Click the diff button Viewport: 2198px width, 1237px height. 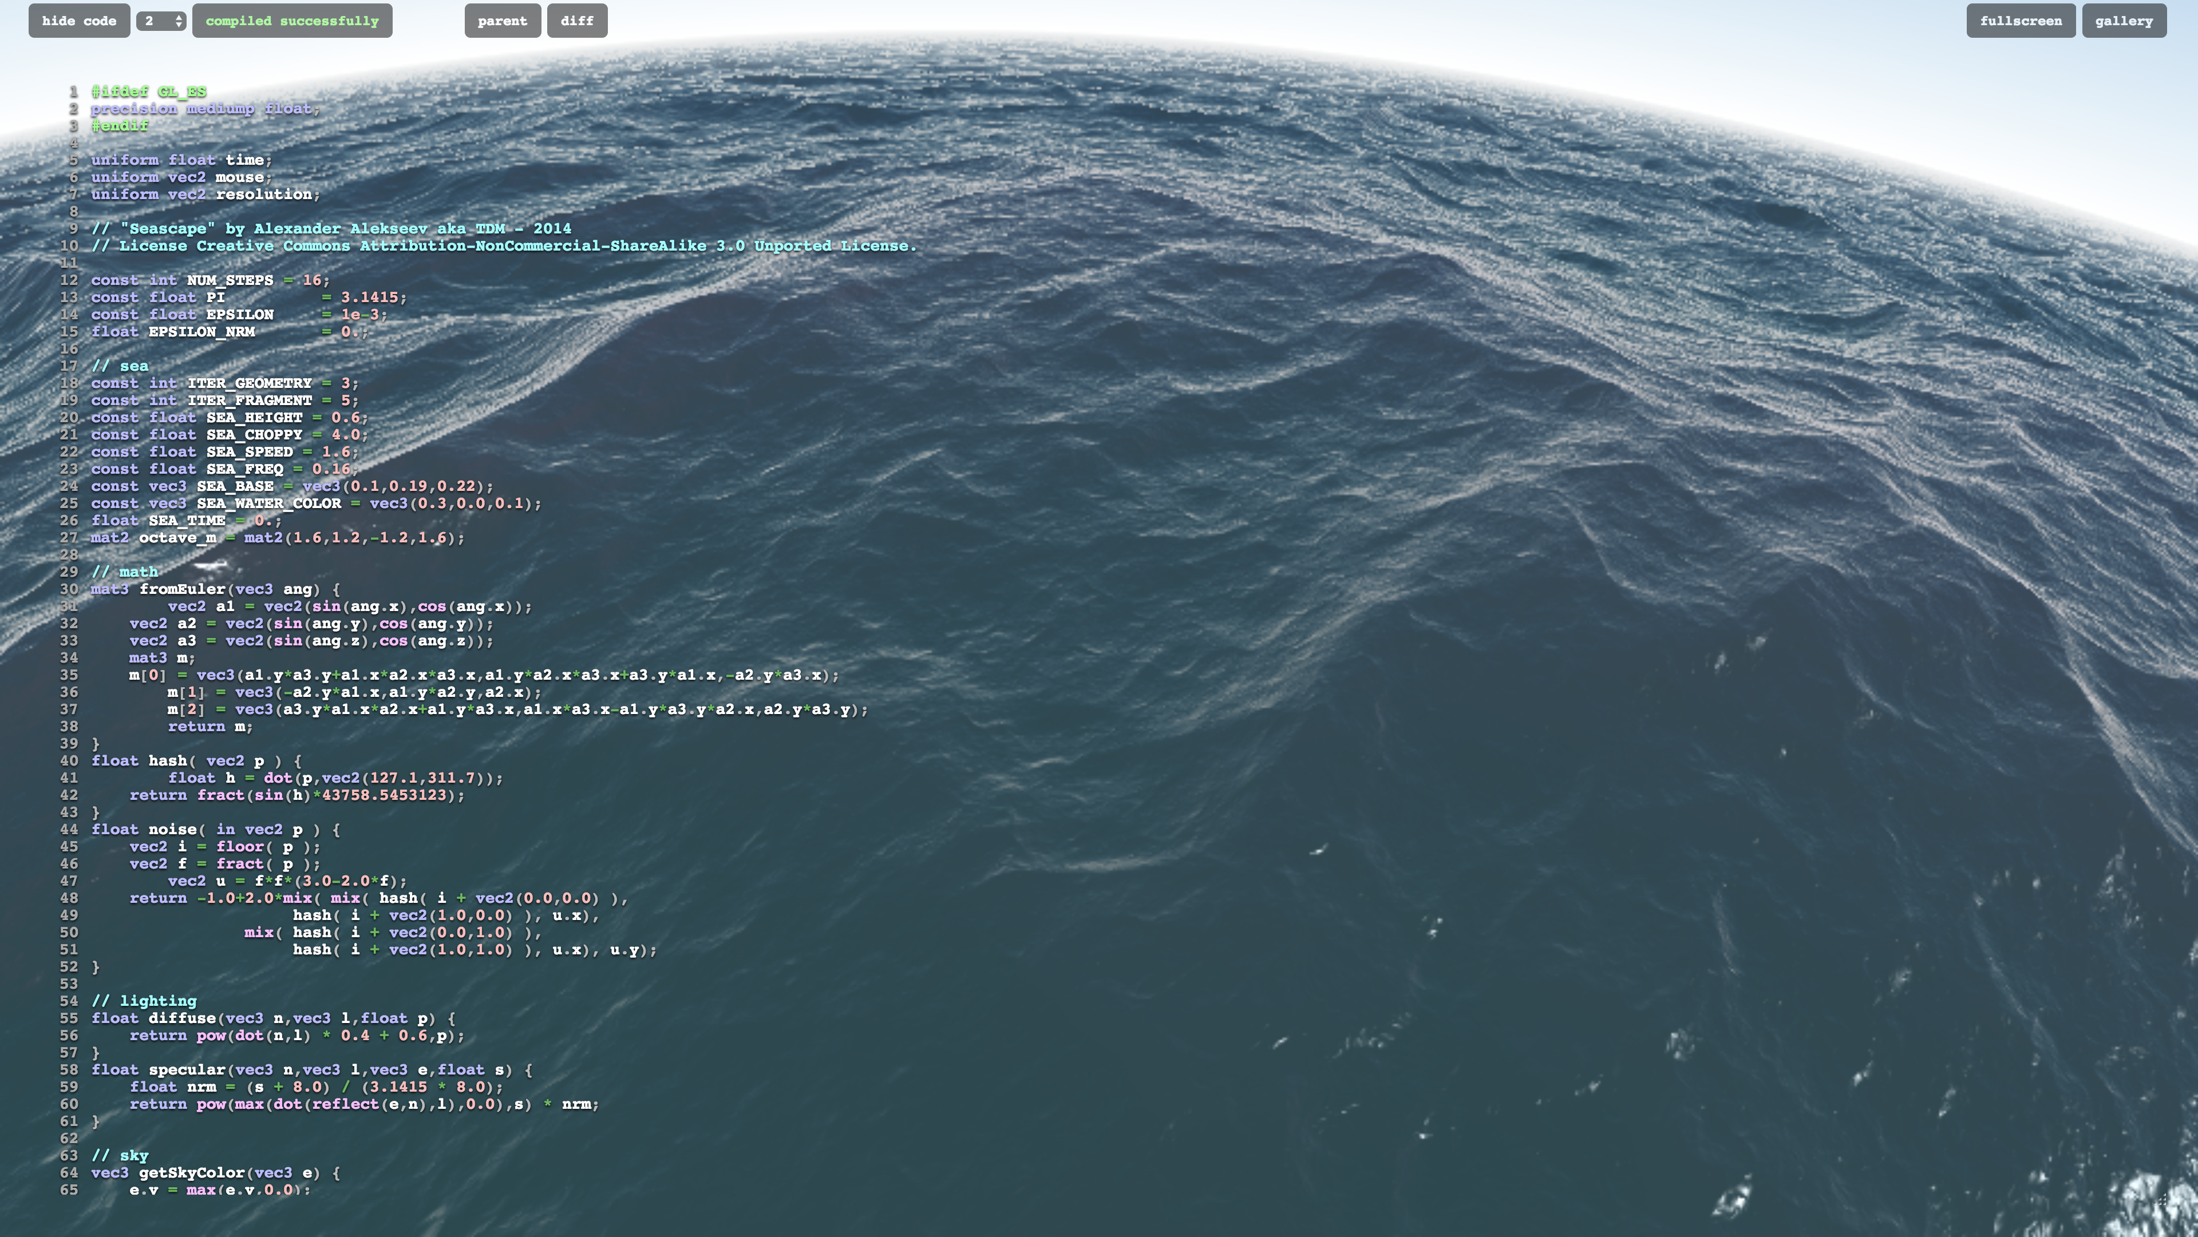click(x=577, y=21)
